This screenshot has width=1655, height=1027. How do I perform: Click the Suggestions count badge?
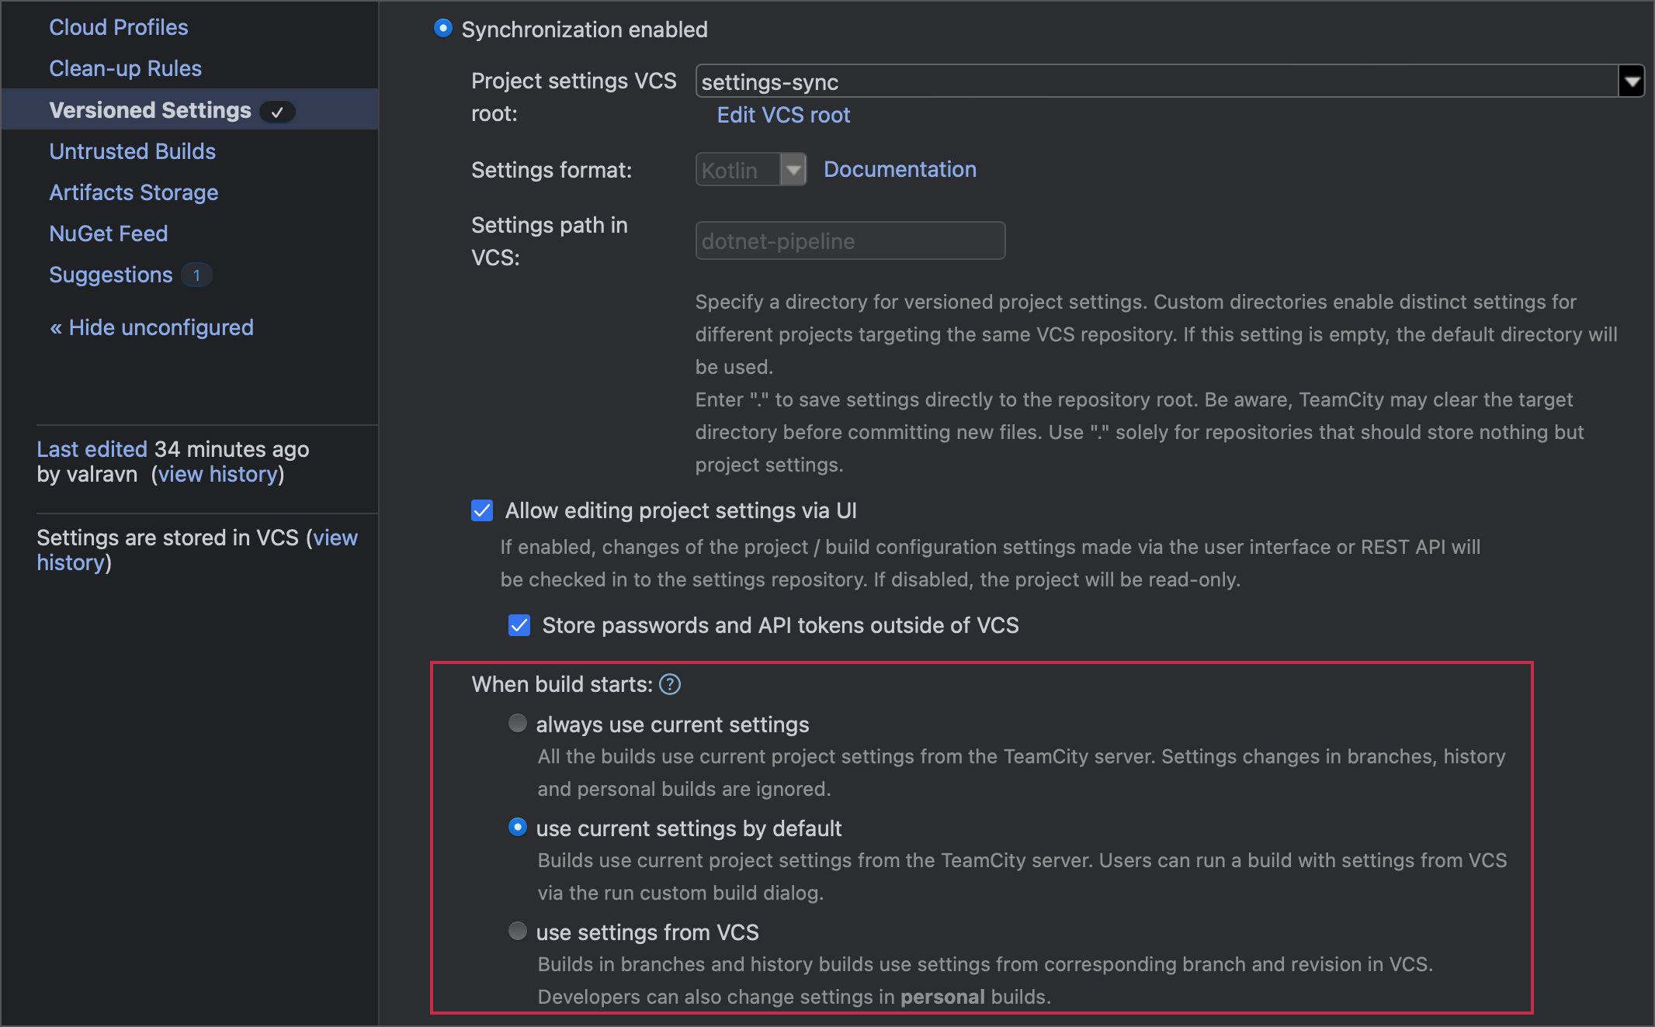(x=196, y=275)
